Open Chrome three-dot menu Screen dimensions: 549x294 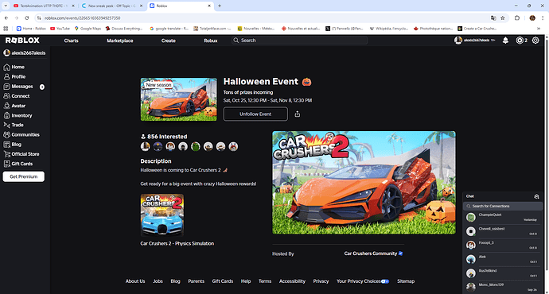pos(543,17)
